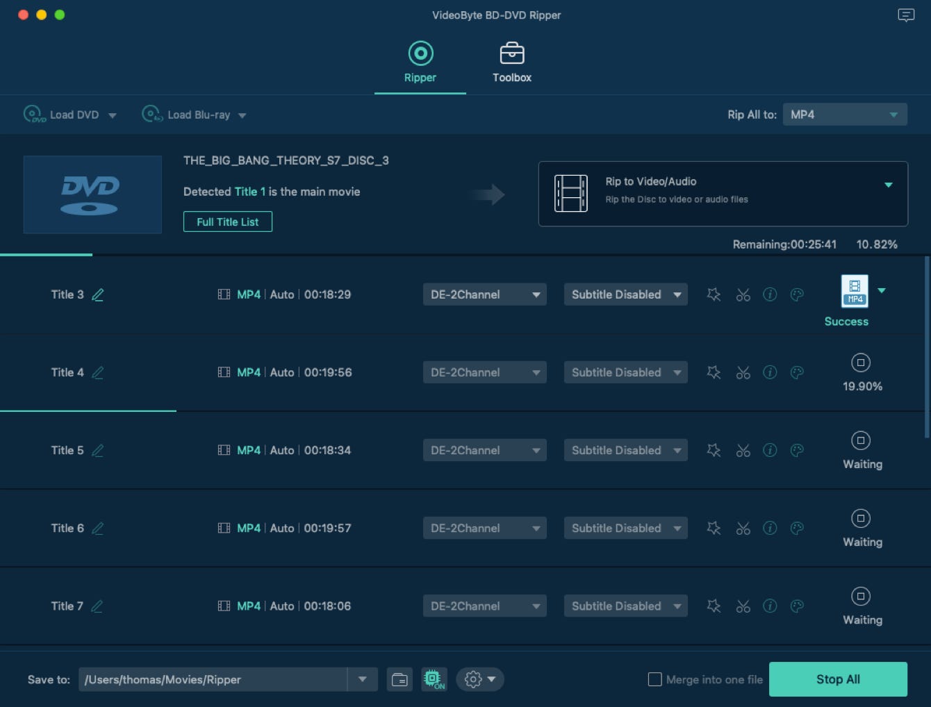
Task: Show Title 3 info icon
Action: point(770,294)
